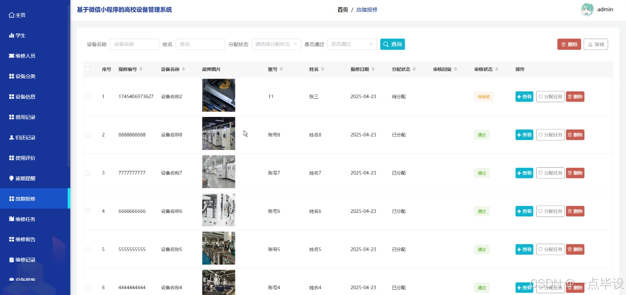626x295 pixels.
Task: Click the icon beside 维修人员 in sidebar
Action: coord(12,56)
